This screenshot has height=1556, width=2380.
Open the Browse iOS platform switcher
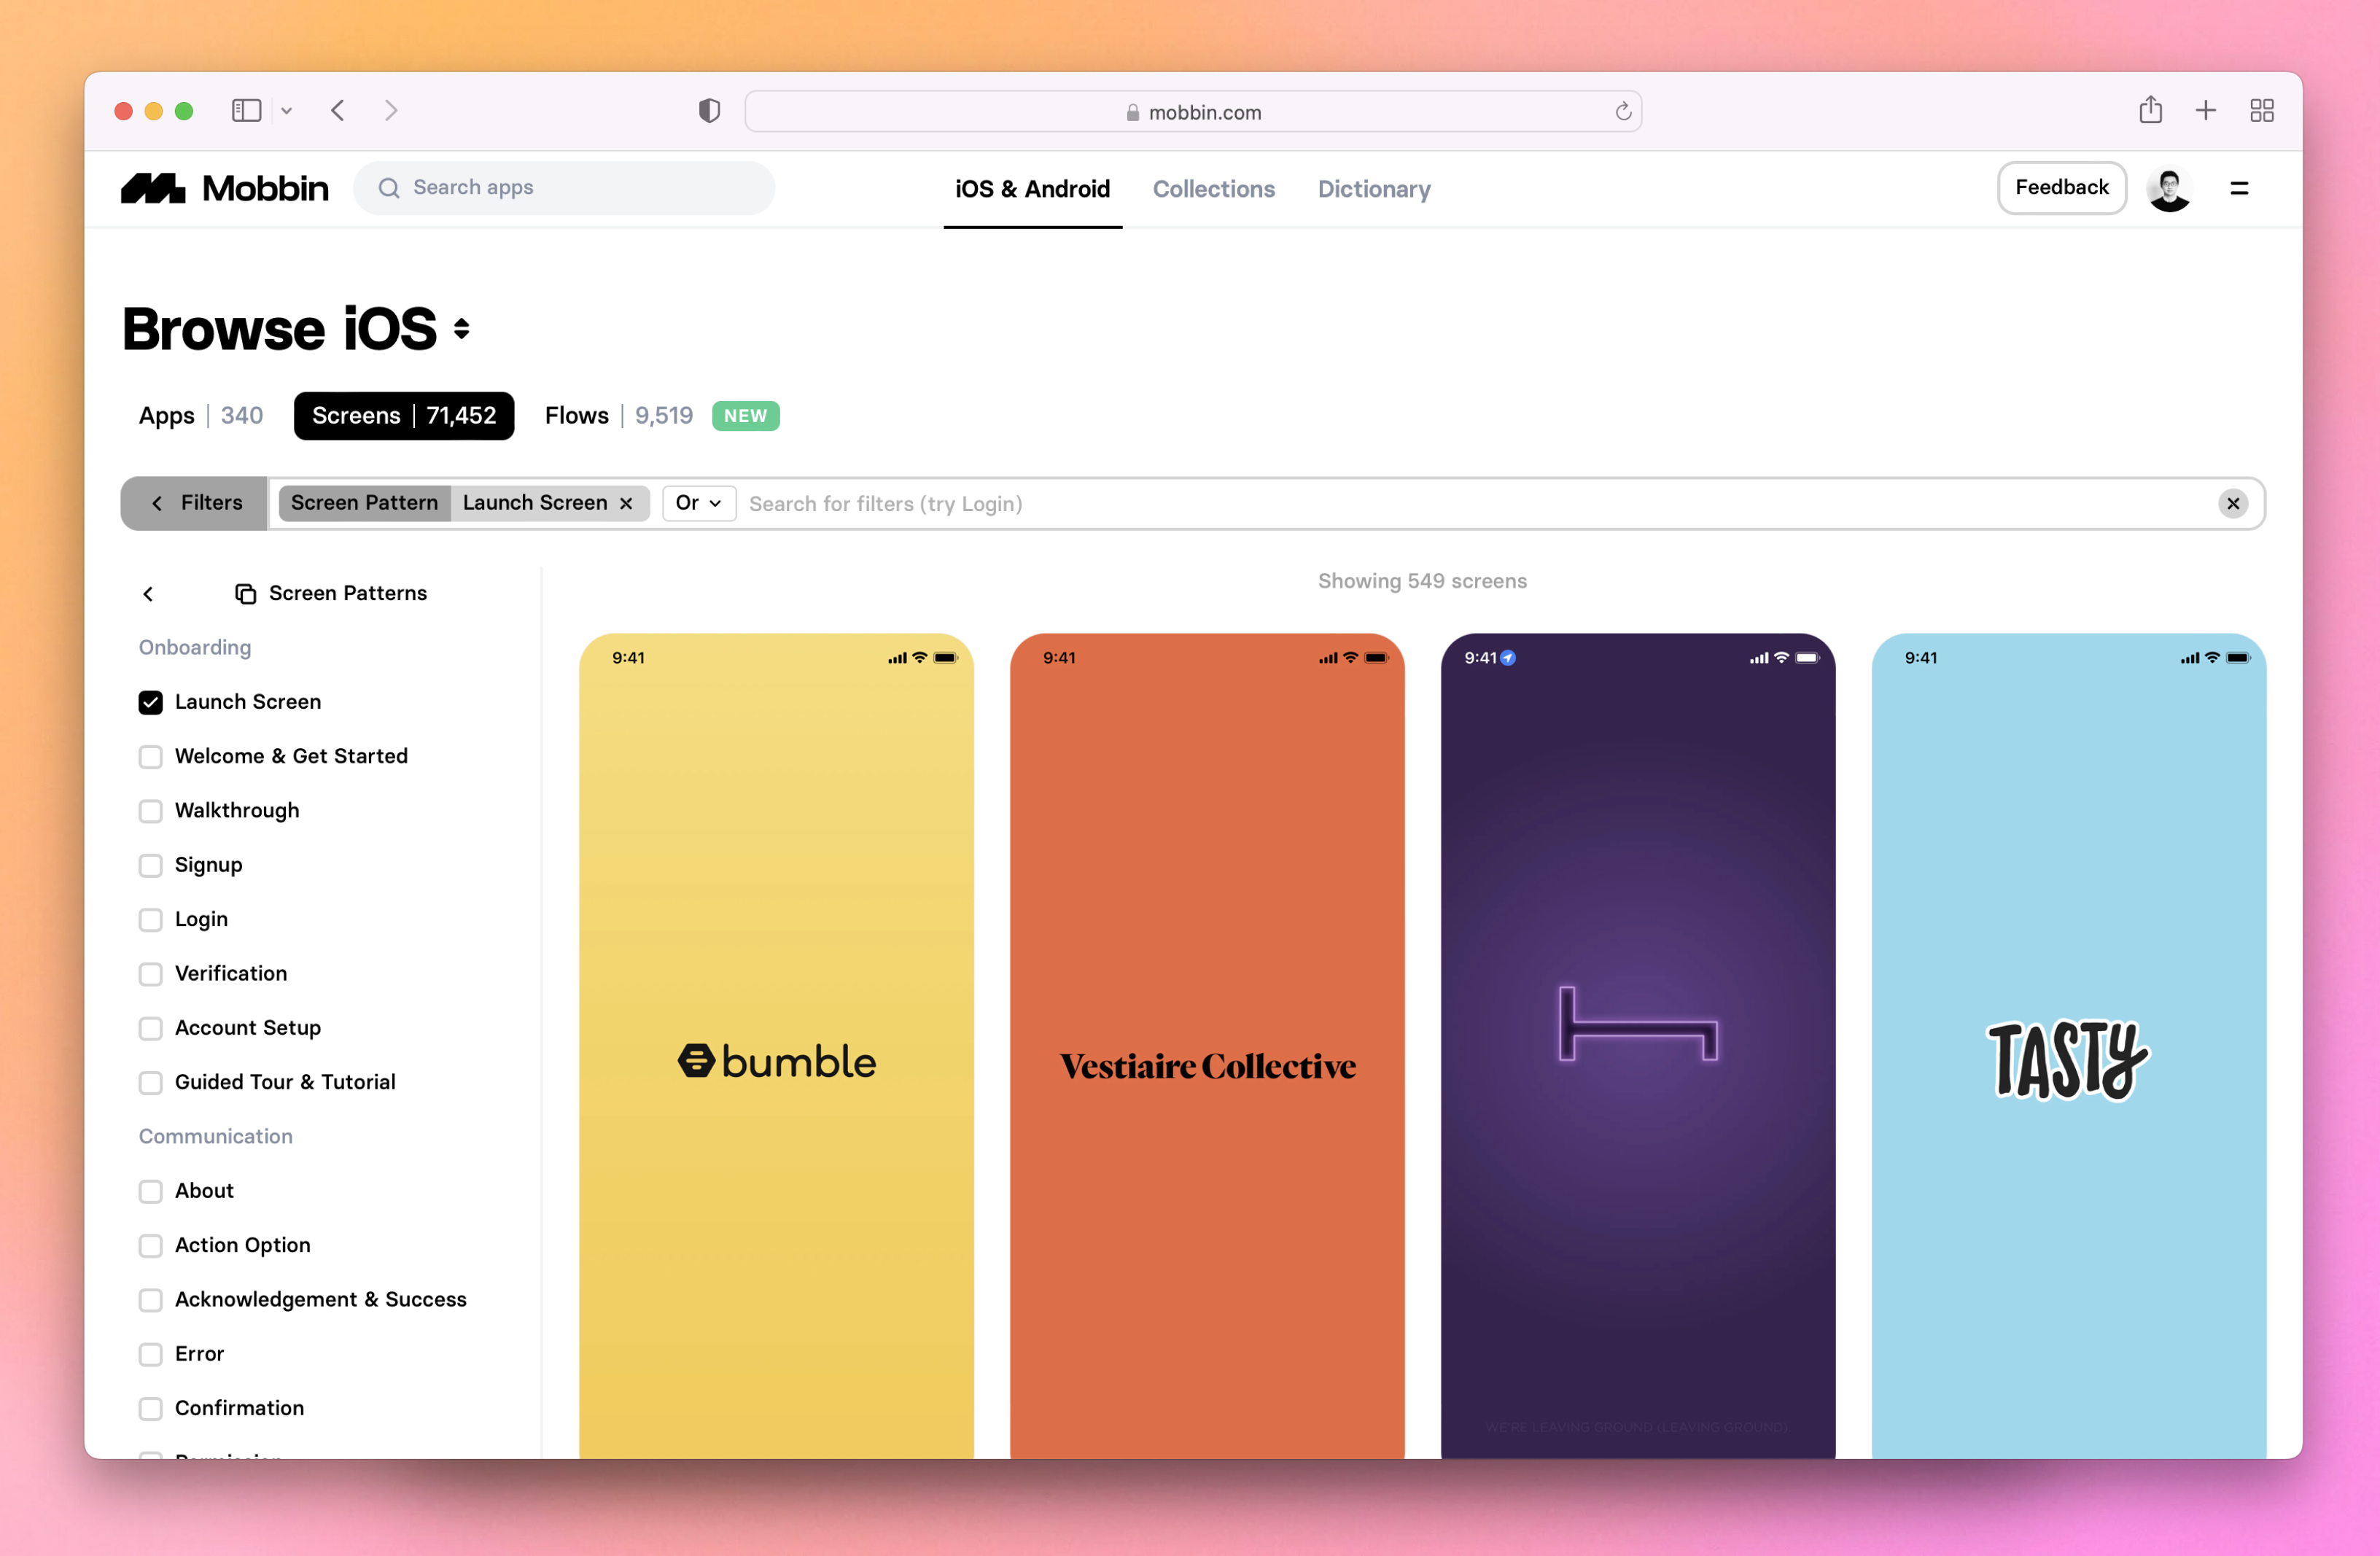(x=461, y=328)
